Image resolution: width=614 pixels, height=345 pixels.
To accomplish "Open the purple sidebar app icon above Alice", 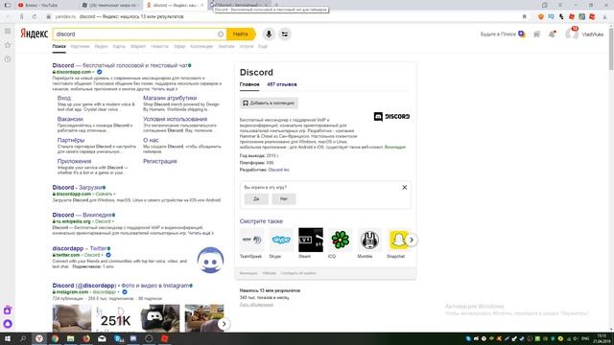I will pyautogui.click(x=8, y=310).
